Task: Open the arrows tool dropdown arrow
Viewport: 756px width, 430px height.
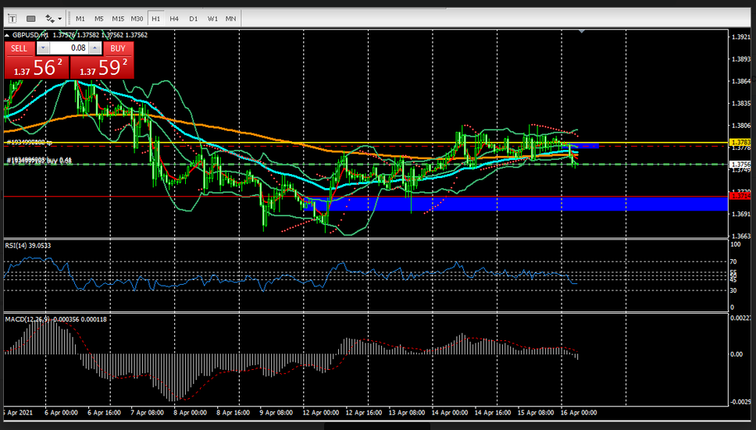Action: coord(60,18)
